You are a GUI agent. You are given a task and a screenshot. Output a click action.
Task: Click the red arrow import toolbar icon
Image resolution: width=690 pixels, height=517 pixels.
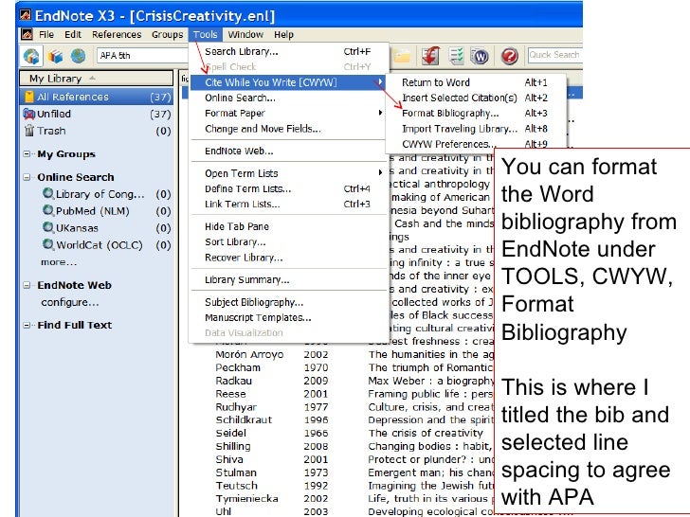click(x=431, y=56)
